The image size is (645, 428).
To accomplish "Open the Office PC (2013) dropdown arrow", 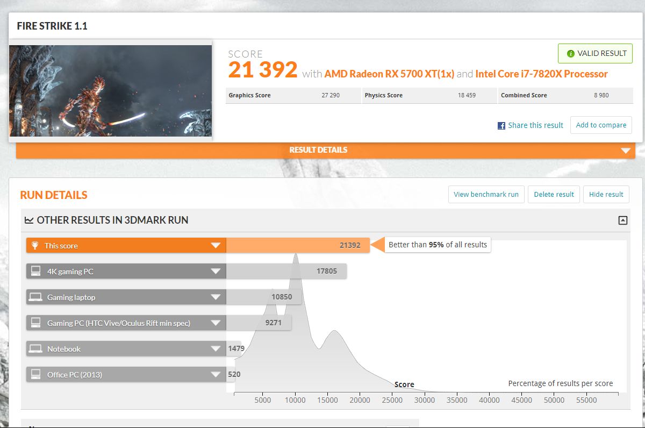I will point(216,375).
